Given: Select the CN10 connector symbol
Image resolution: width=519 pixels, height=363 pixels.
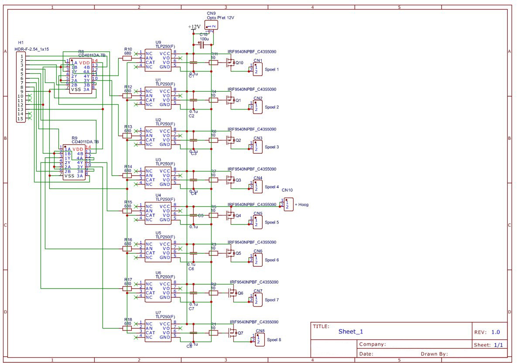Looking at the screenshot, I should (289, 204).
